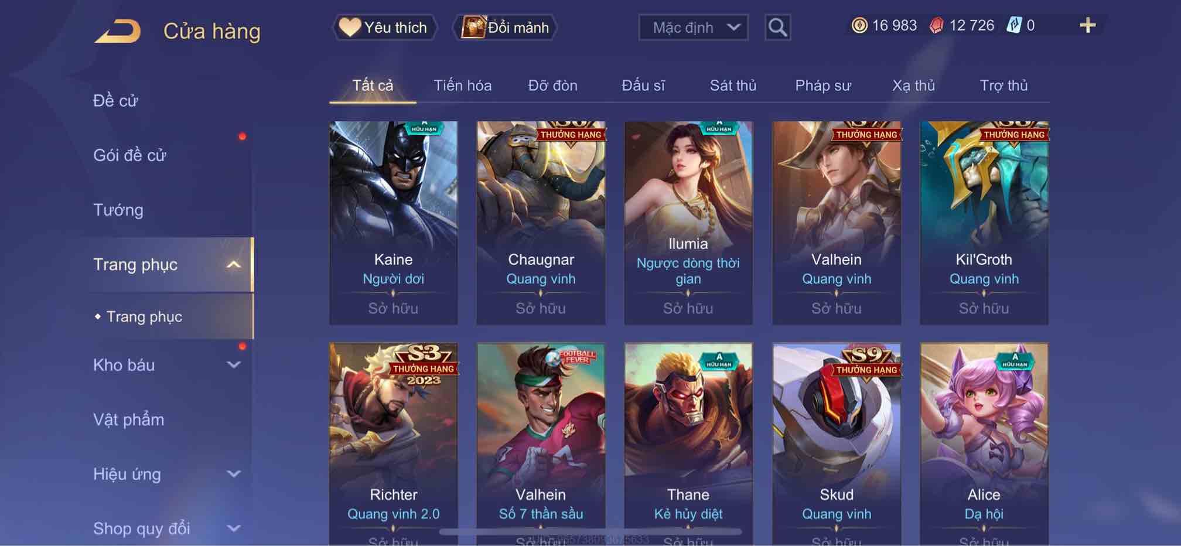This screenshot has width=1181, height=546.
Task: Tap the plus icon to add currency
Action: [x=1087, y=25]
